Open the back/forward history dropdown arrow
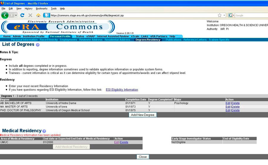 16,15
